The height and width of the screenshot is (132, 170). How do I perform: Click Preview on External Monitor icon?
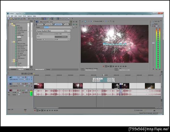85,21
